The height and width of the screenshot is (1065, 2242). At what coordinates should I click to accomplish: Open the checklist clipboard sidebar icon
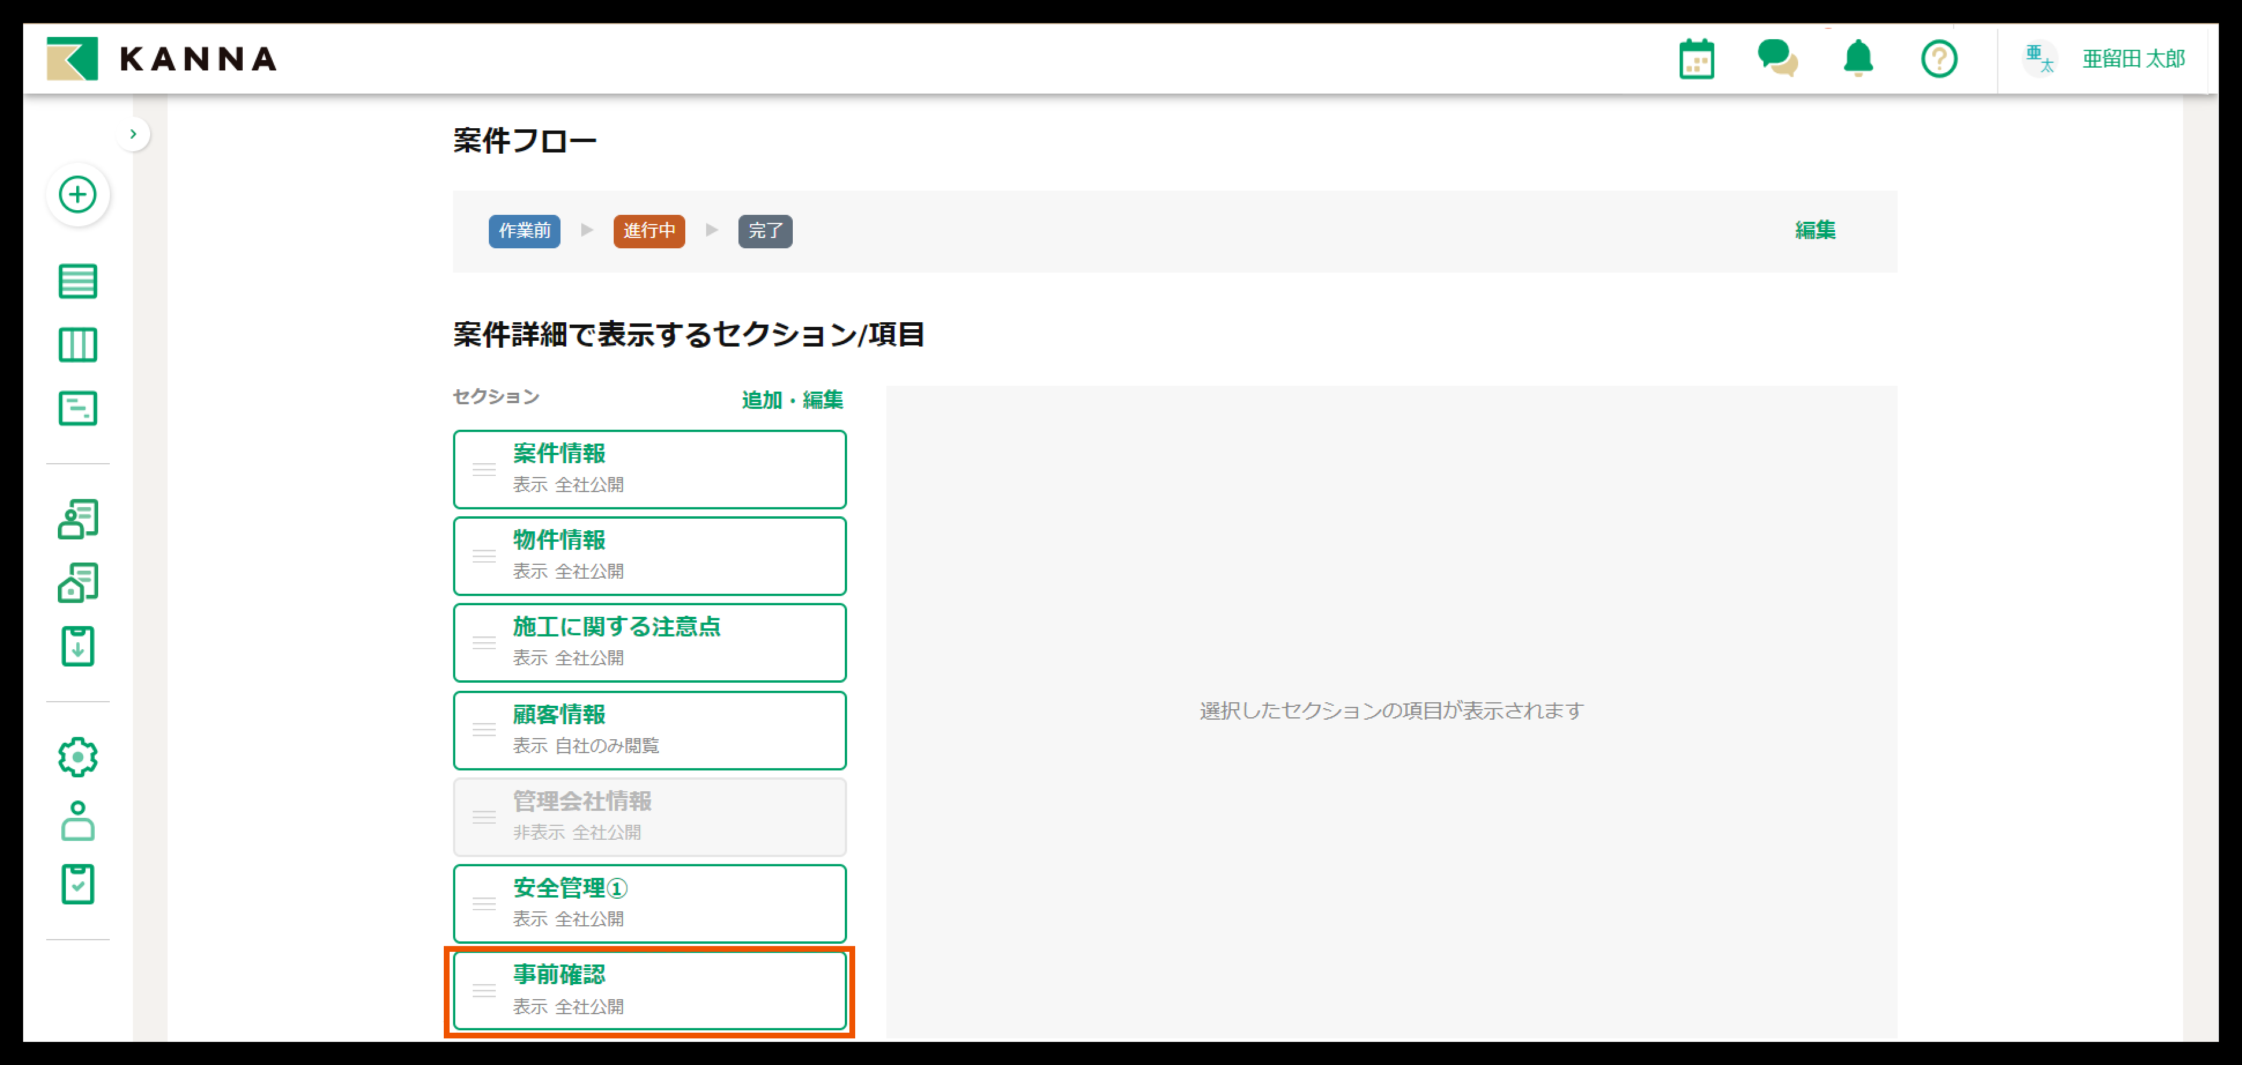pos(77,884)
